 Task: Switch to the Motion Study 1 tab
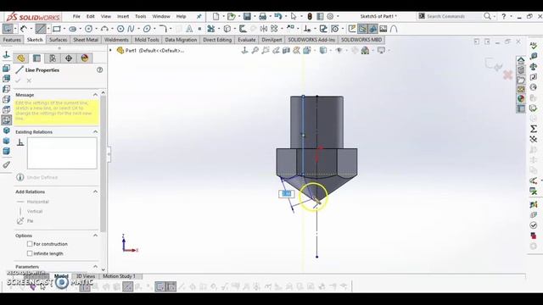coord(119,276)
